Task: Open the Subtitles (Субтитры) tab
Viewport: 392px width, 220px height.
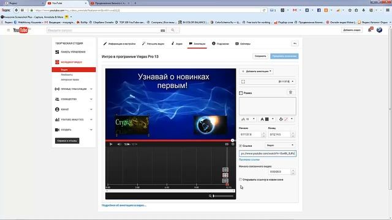Action: tap(243, 43)
